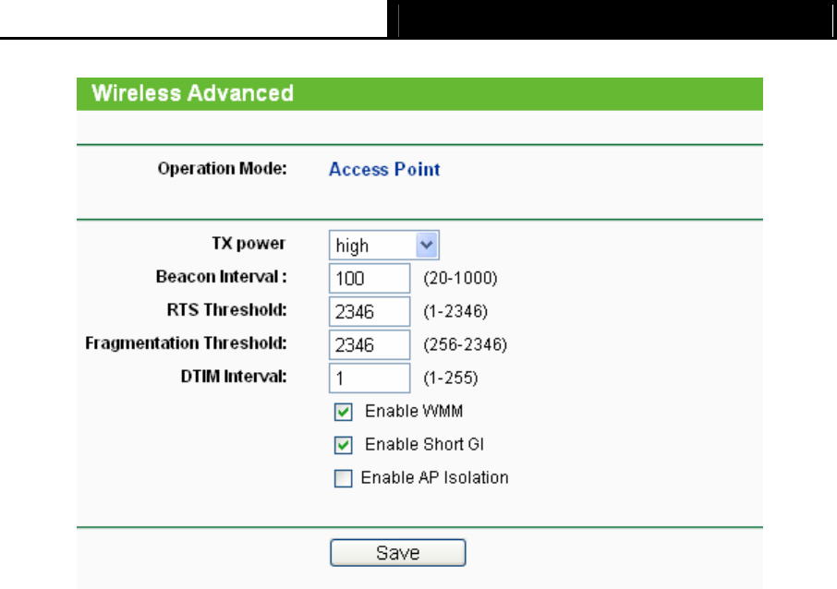Click the RTS Threshold input field
Screen dimensions: 837x589
[x=370, y=311]
